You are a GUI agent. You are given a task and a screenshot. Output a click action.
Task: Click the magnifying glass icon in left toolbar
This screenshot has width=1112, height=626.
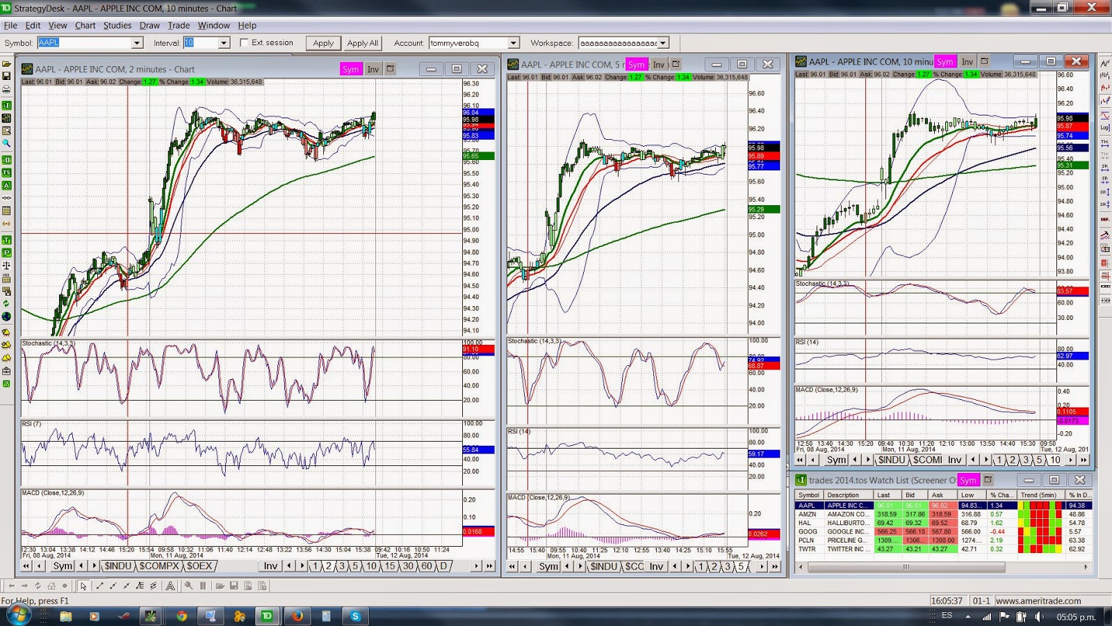(6, 143)
